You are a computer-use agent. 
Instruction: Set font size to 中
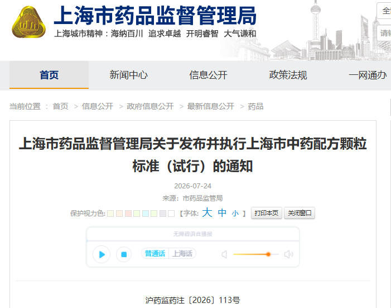pyautogui.click(x=222, y=213)
